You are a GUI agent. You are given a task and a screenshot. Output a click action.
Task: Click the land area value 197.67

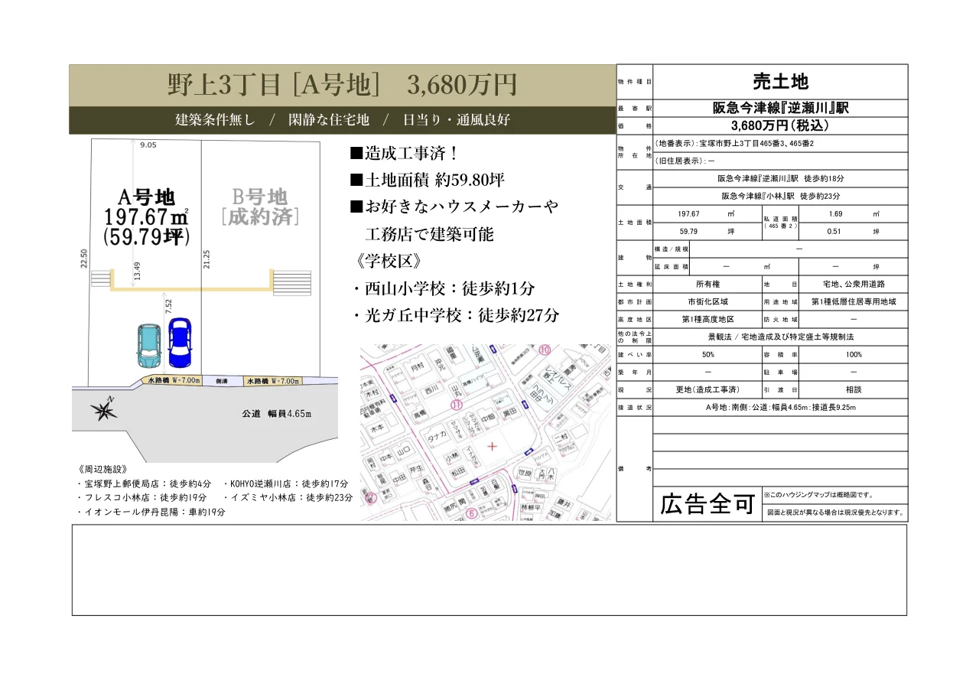tap(689, 214)
